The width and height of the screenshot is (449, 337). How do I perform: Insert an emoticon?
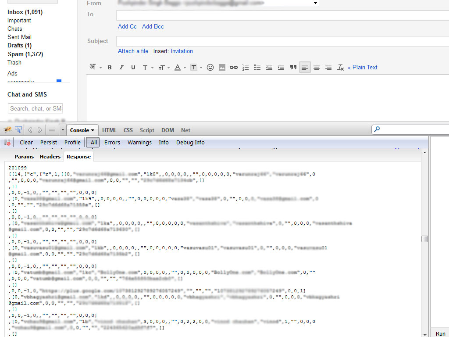click(210, 67)
